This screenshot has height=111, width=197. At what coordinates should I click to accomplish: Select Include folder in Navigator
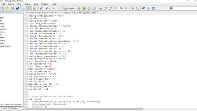coord(2,26)
